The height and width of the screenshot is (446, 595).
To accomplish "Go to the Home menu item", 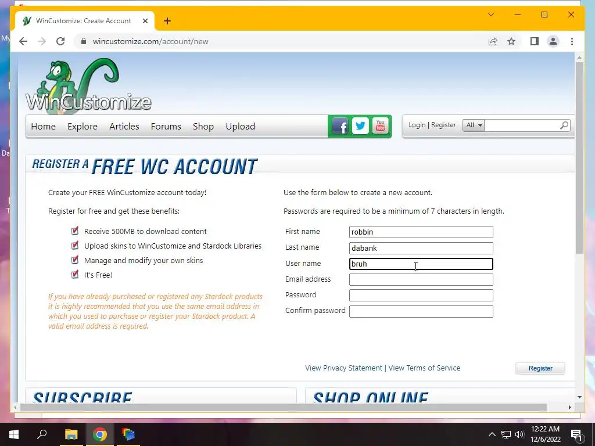I will pos(43,126).
